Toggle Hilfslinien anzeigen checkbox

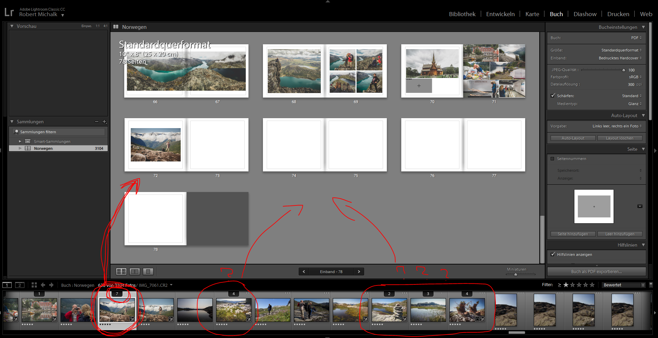[x=553, y=255]
